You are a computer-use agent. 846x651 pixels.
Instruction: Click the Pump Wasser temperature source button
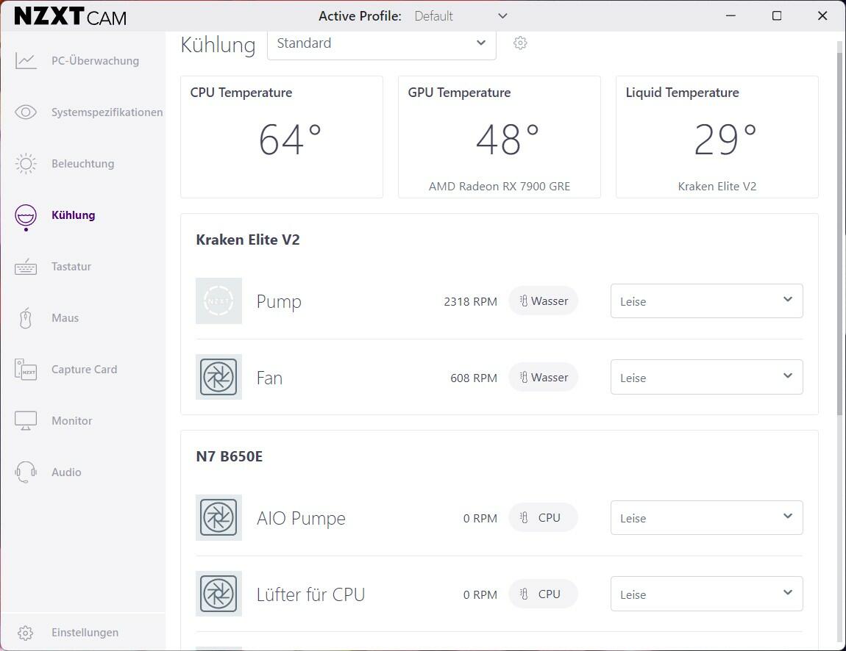pos(544,301)
